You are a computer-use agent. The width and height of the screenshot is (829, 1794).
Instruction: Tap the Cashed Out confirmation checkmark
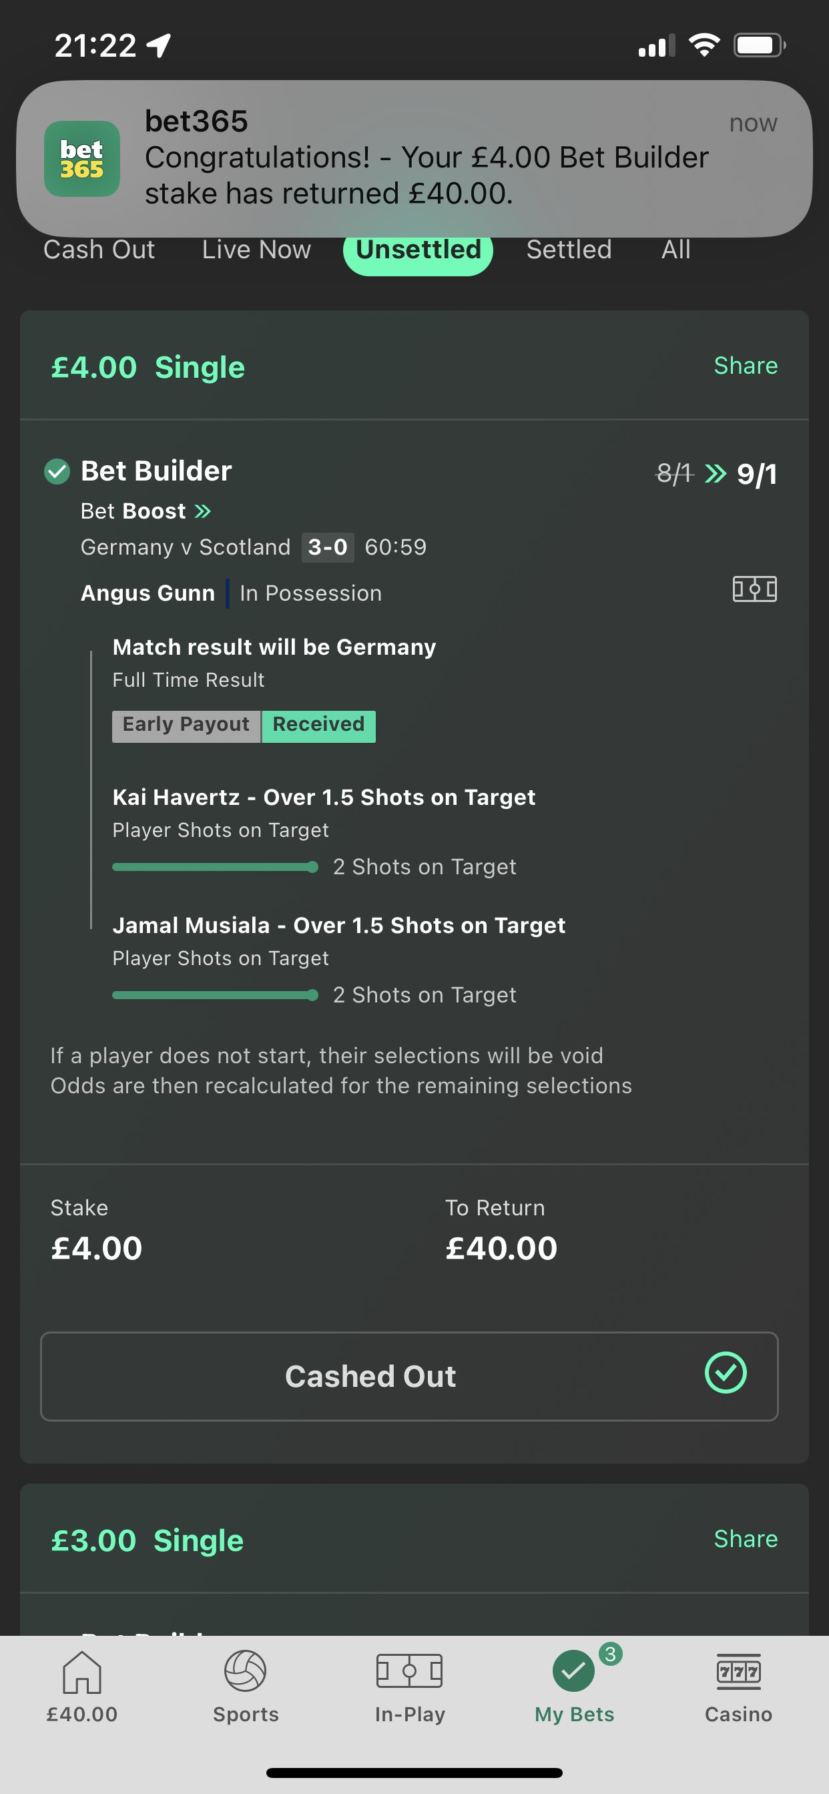(725, 1373)
